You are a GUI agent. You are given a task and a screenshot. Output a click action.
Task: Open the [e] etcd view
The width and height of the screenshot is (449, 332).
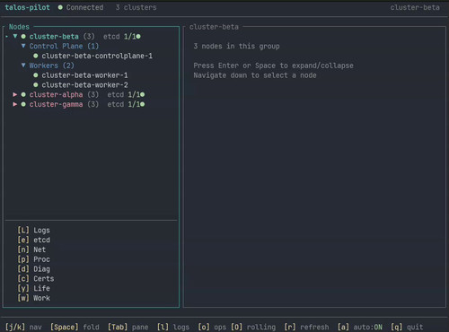33,240
